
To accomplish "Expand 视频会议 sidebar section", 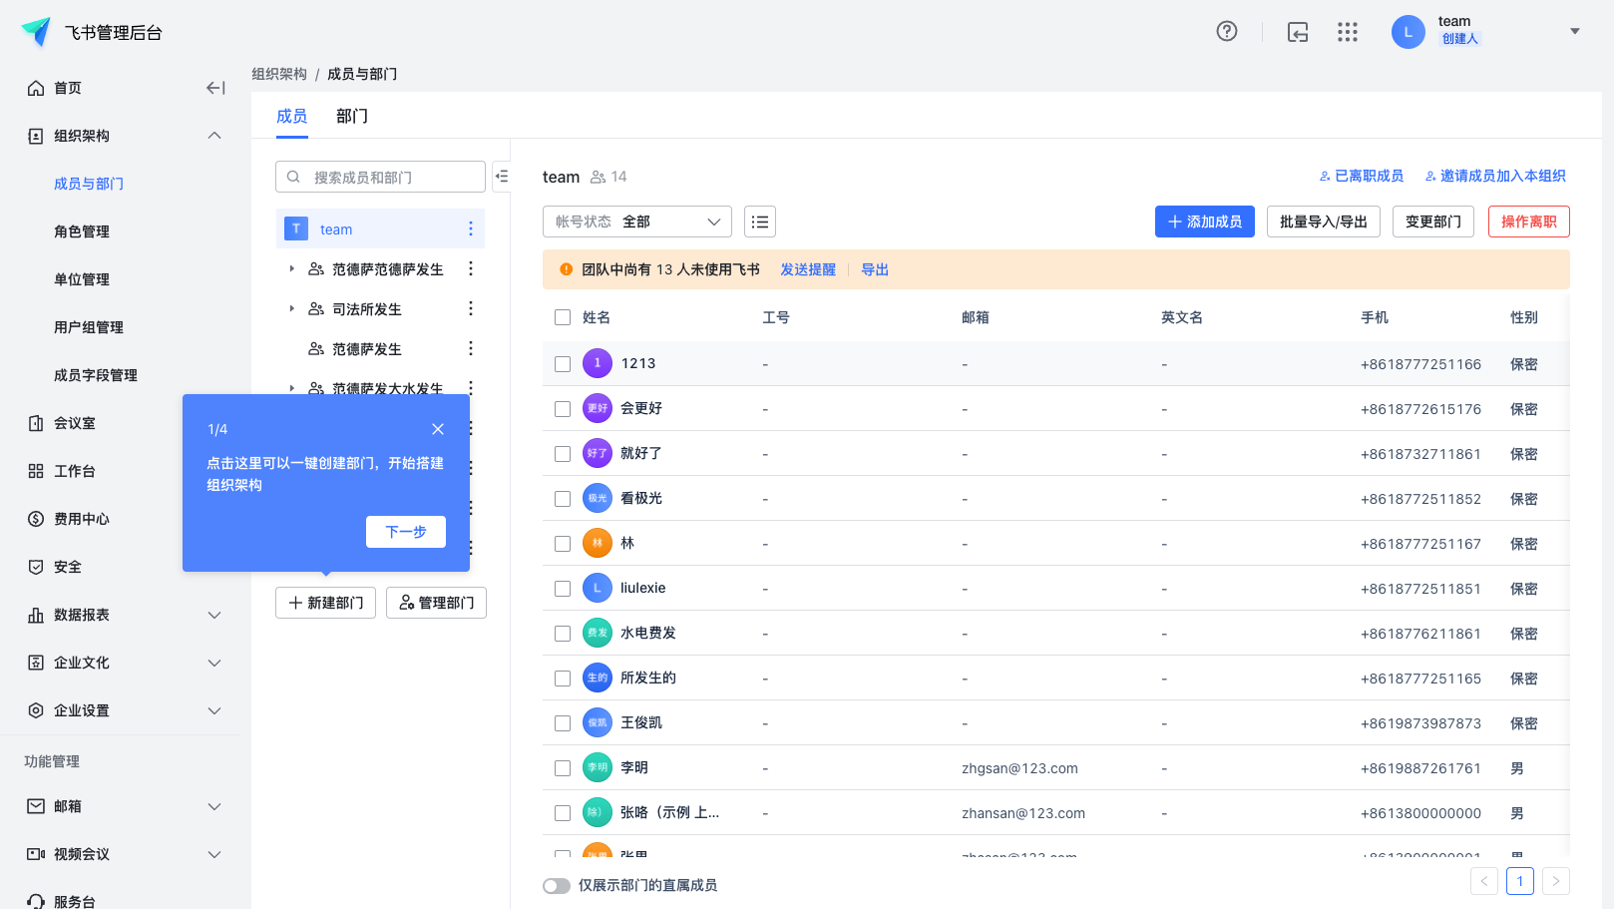I will click(214, 854).
